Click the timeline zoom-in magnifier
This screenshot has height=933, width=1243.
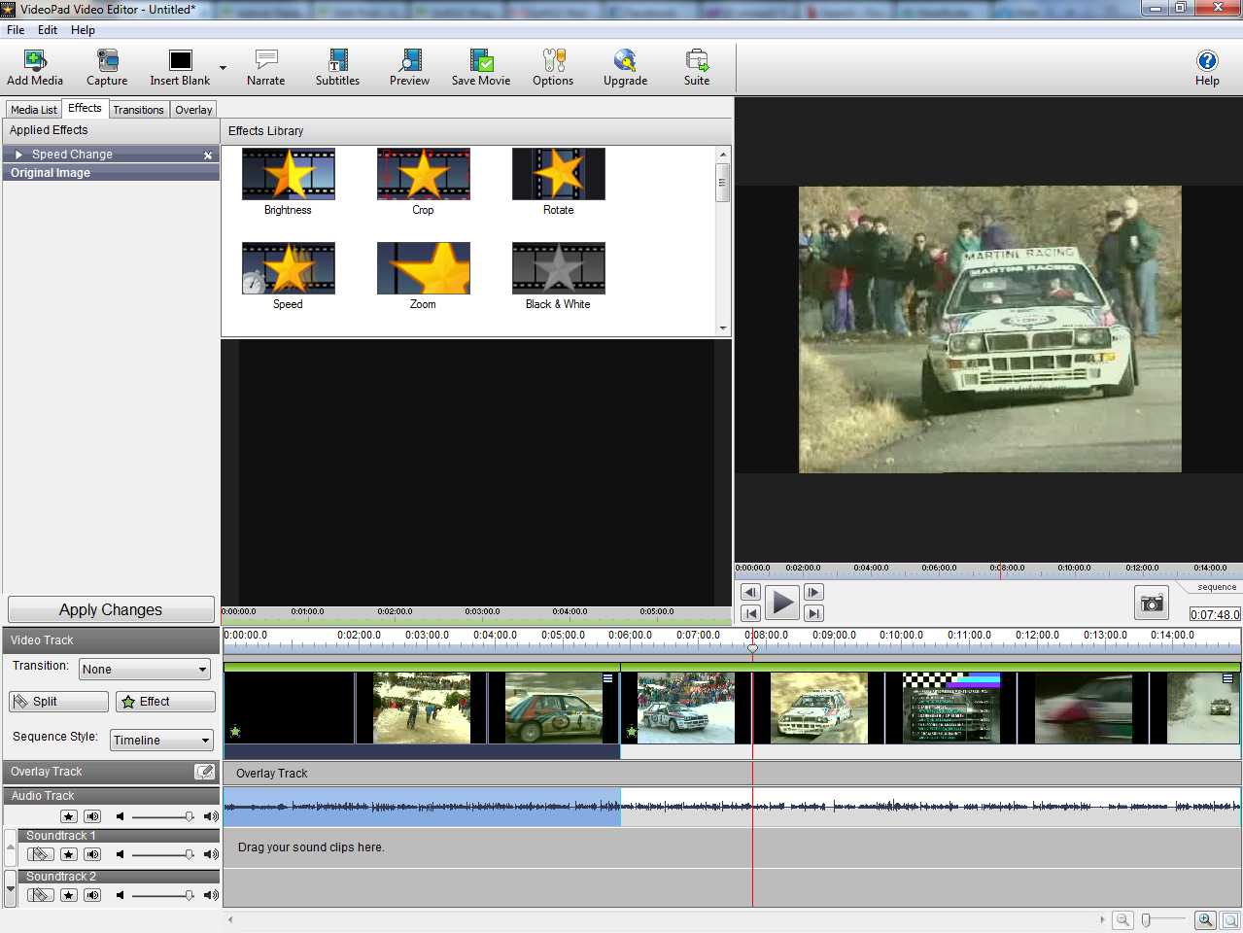click(x=1205, y=920)
